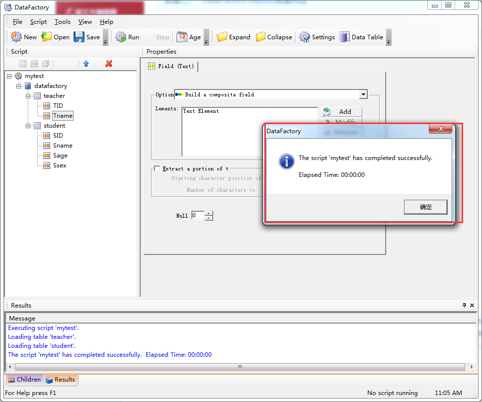Pin the Results panel open
Viewport: 482px width, 402px height.
465,305
